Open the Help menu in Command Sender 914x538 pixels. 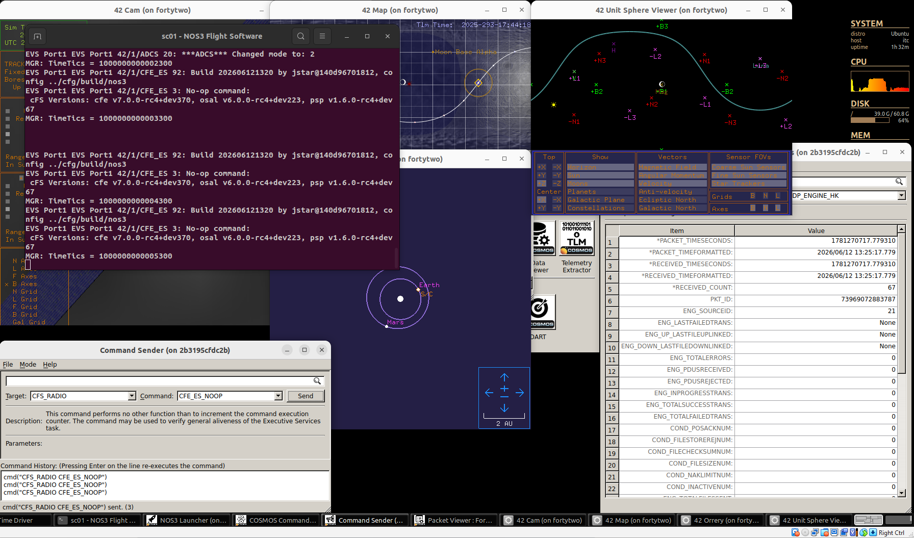pos(50,365)
